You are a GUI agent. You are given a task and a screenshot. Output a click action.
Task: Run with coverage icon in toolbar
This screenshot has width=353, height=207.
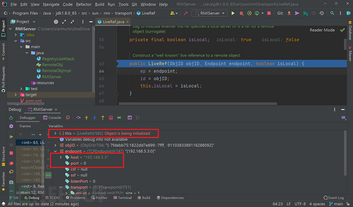249,13
